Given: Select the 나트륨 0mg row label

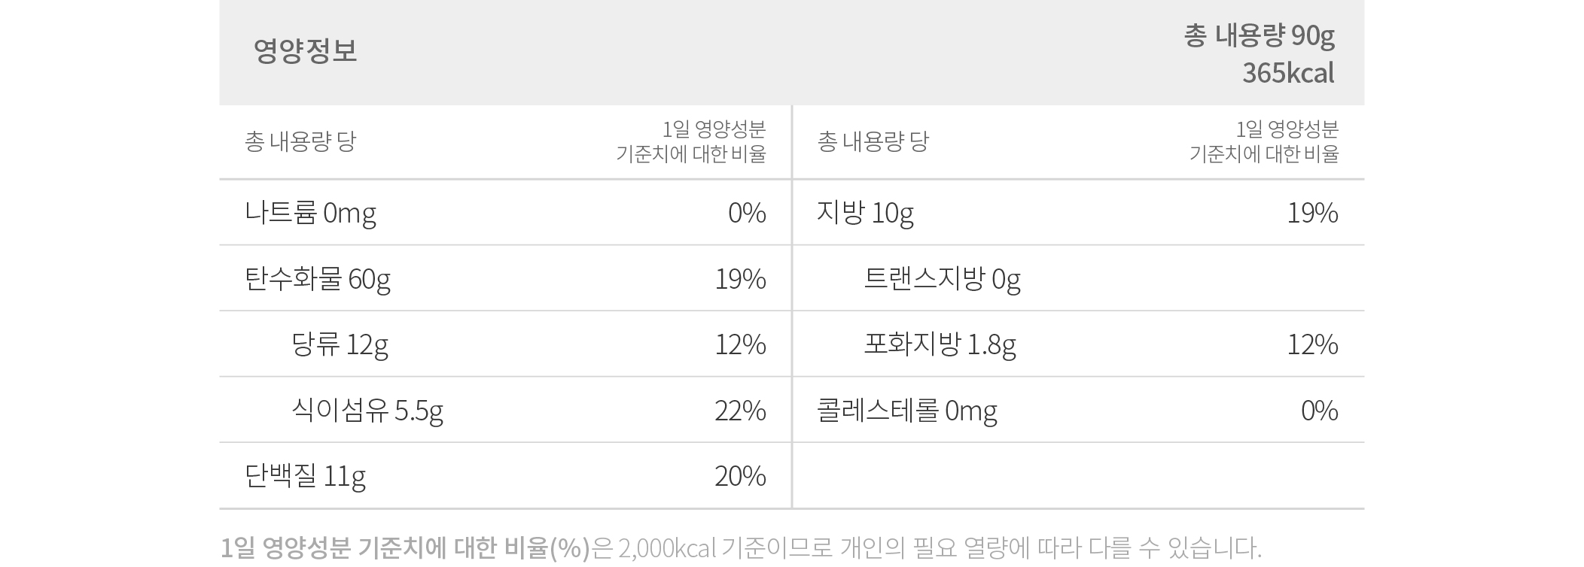Looking at the screenshot, I should click(310, 214).
